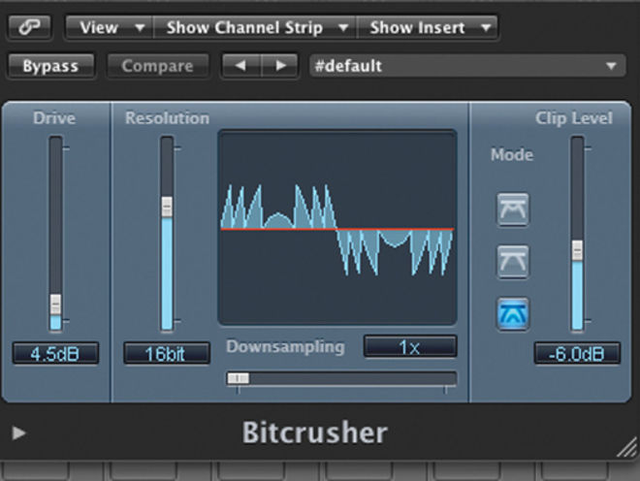Click the Clip Level slider handle
Image resolution: width=640 pixels, height=481 pixels.
click(x=577, y=250)
